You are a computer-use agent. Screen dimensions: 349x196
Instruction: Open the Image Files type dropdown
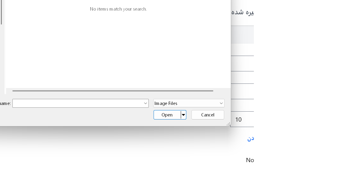[x=188, y=103]
